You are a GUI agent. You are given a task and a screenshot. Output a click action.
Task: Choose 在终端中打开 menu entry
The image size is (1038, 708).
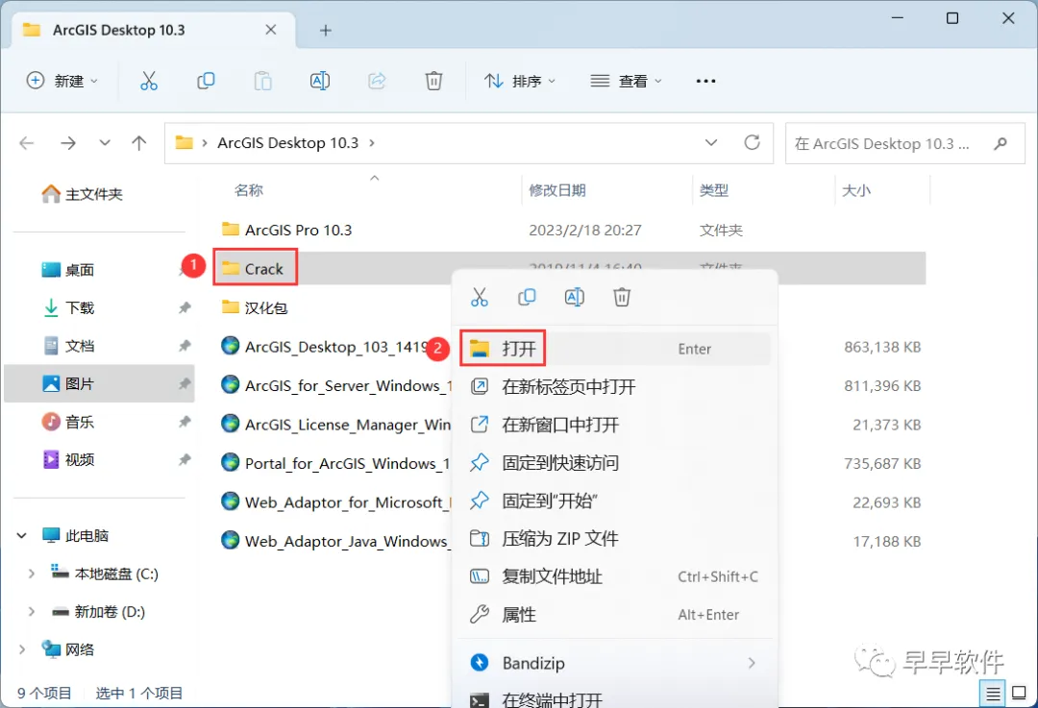(615, 698)
